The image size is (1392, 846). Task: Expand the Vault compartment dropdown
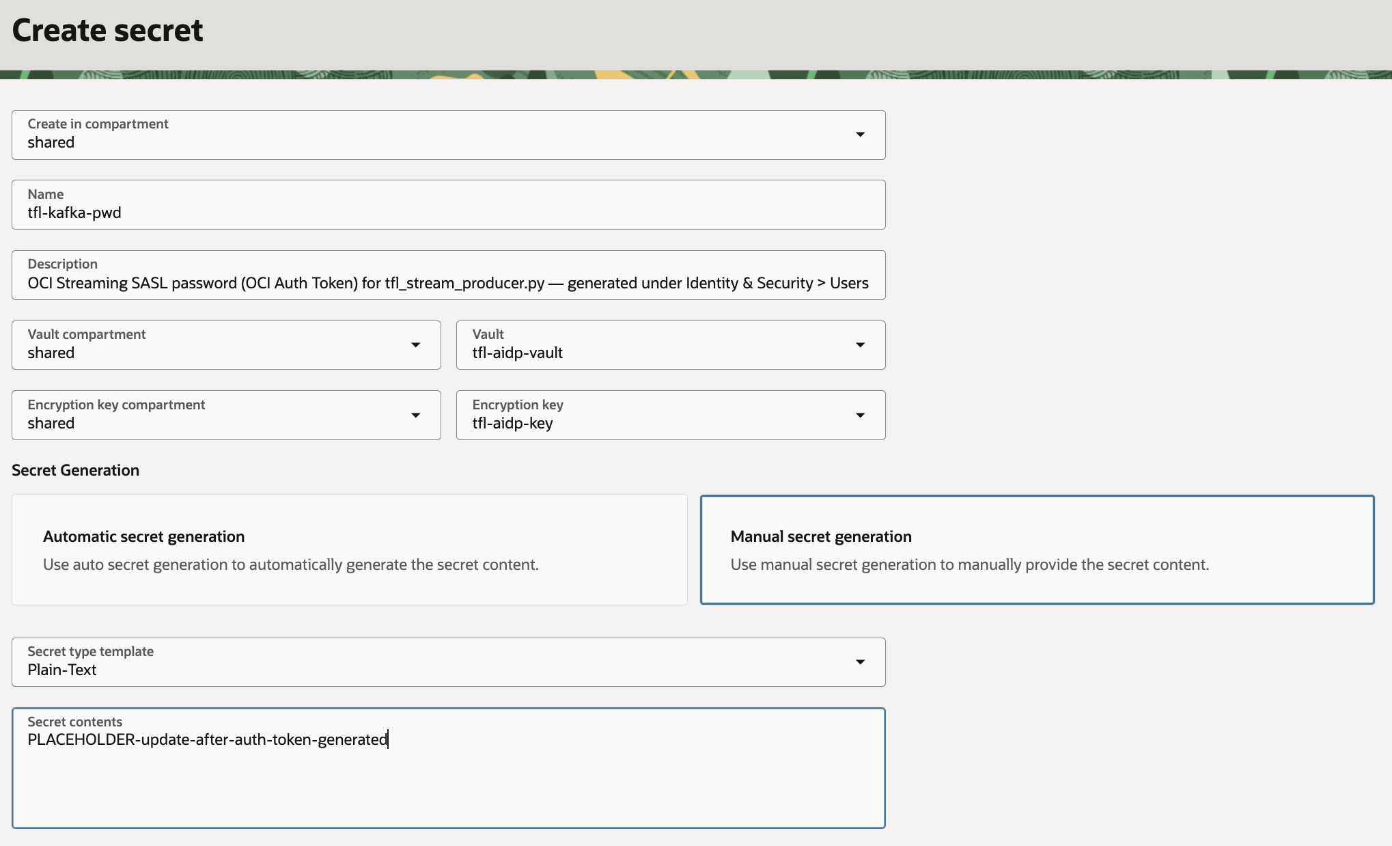(x=226, y=345)
